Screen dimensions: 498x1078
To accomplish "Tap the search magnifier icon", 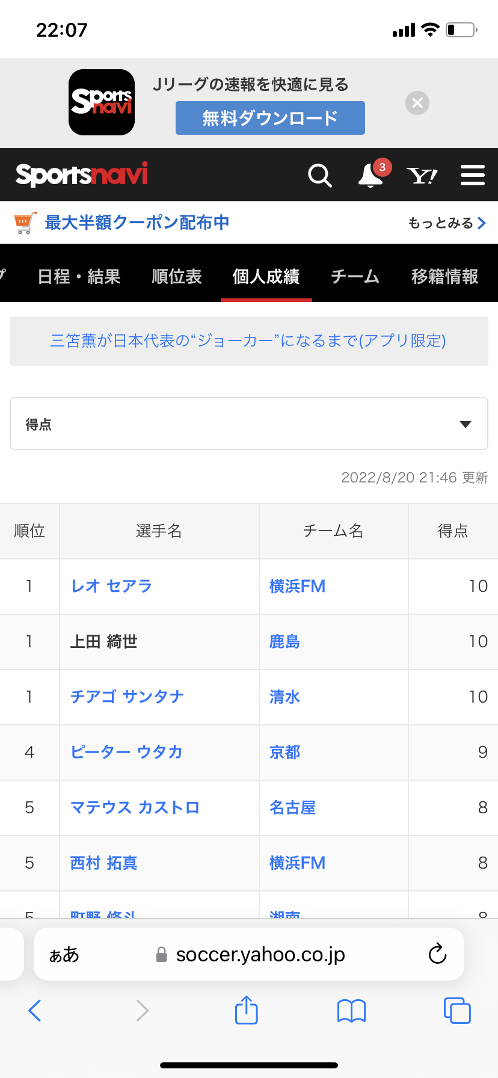I will (319, 176).
